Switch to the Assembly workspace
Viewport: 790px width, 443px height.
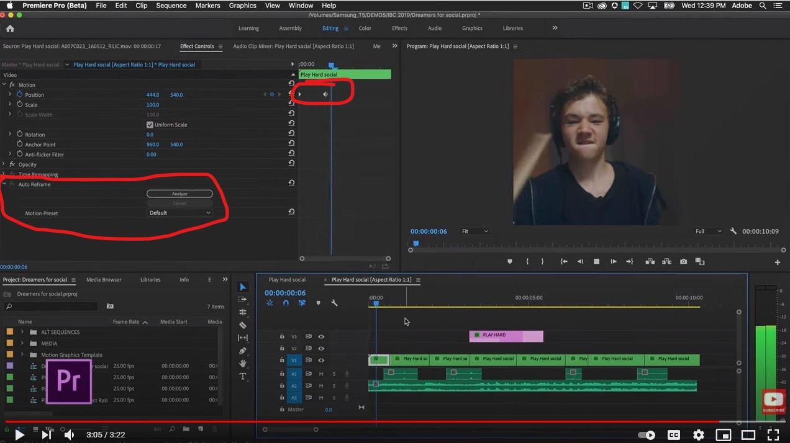(x=290, y=28)
